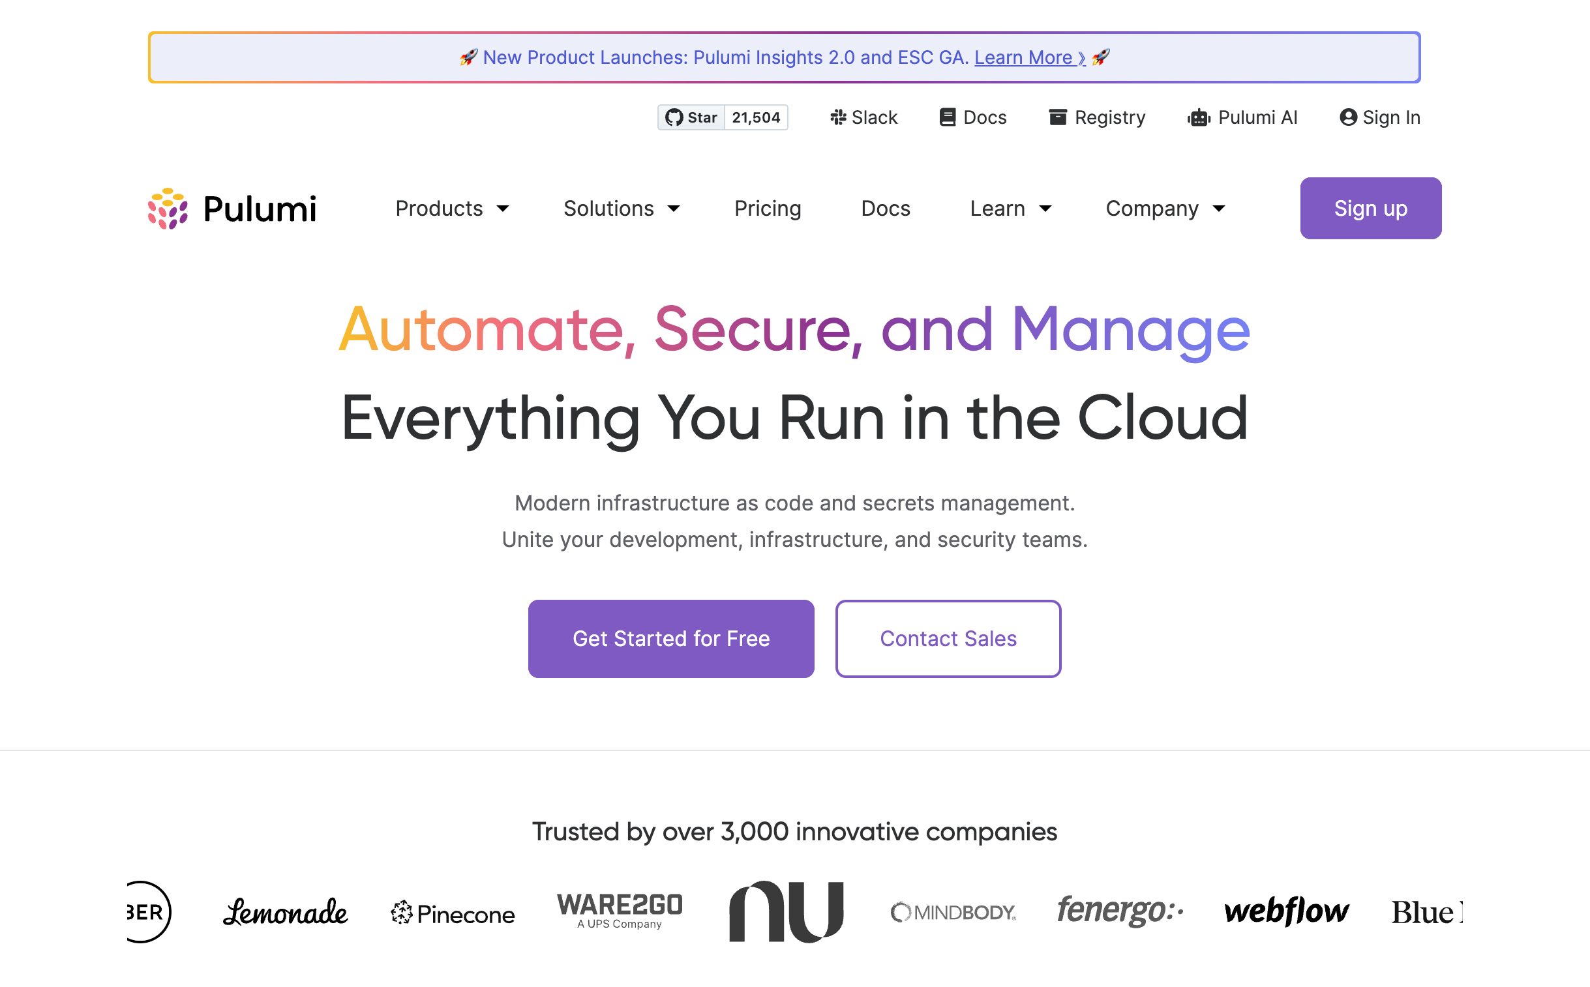This screenshot has height=987, width=1590.
Task: Click the GitHub Star button
Action: 691,117
